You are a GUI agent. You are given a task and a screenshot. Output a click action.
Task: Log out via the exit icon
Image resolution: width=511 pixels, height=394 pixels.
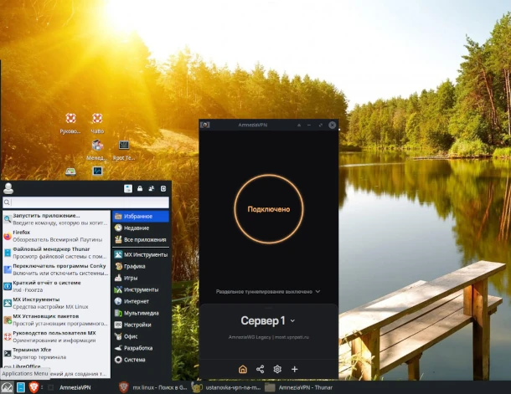click(163, 188)
